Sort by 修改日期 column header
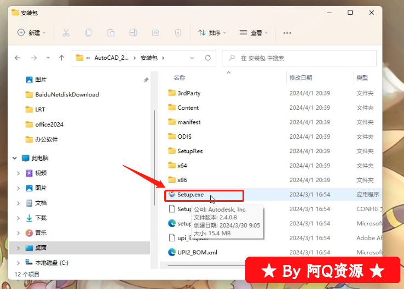The height and width of the screenshot is (289, 404). [x=301, y=78]
